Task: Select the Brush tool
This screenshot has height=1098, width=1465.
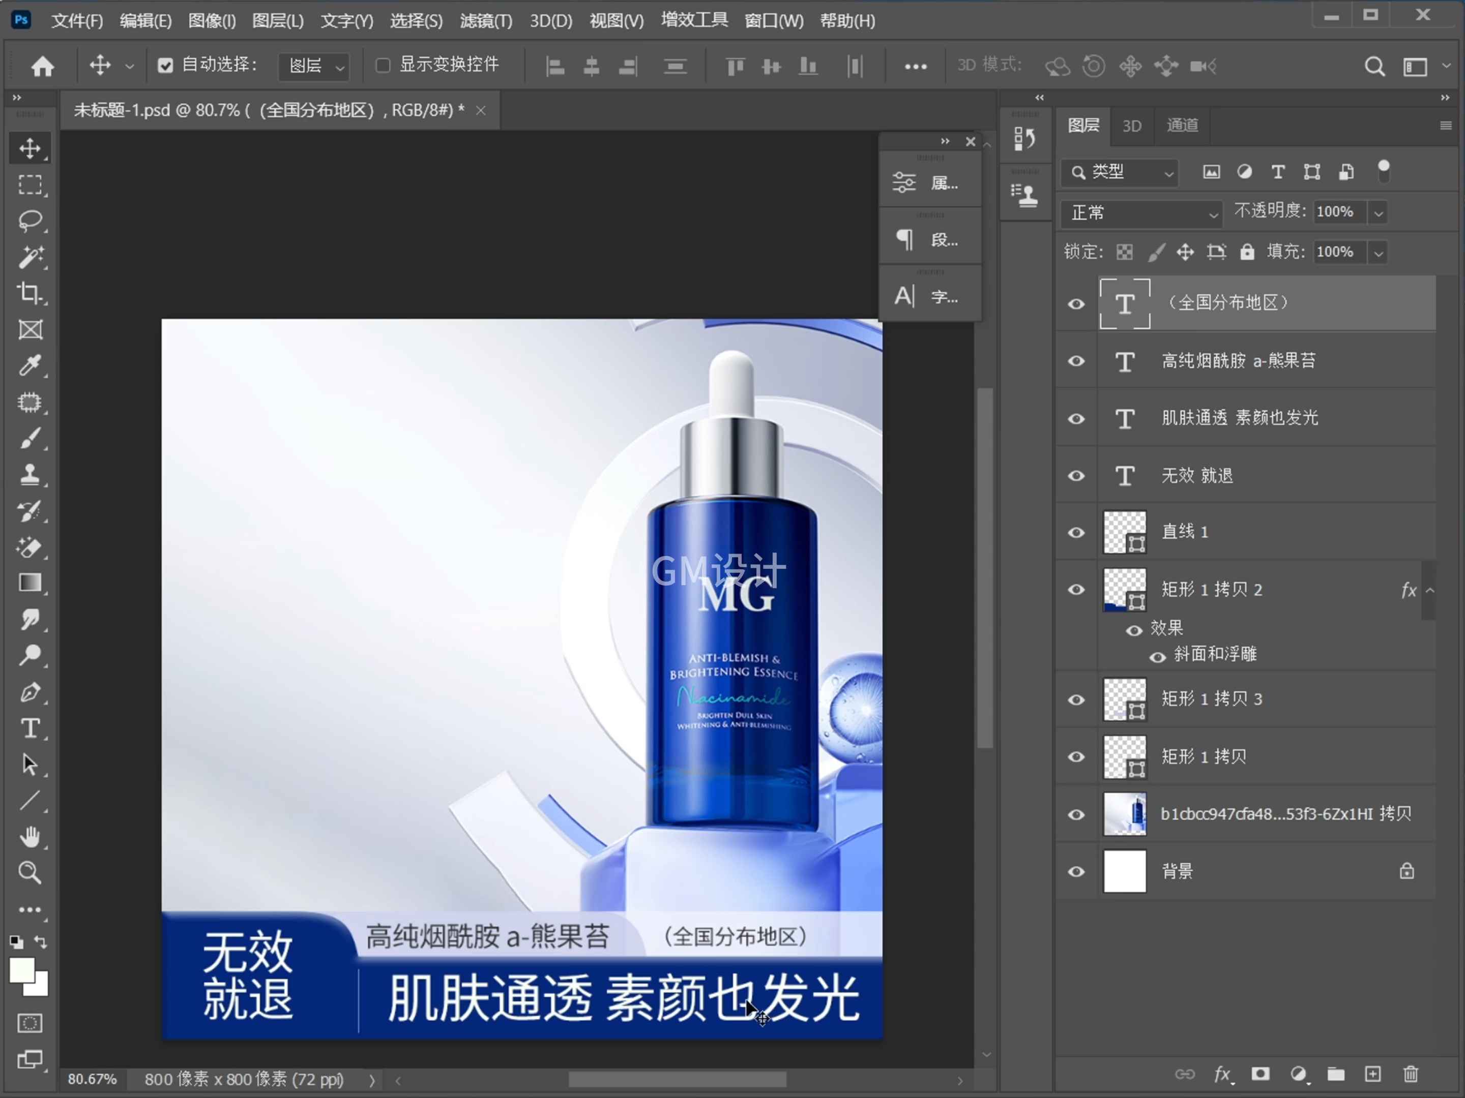Action: (30, 438)
